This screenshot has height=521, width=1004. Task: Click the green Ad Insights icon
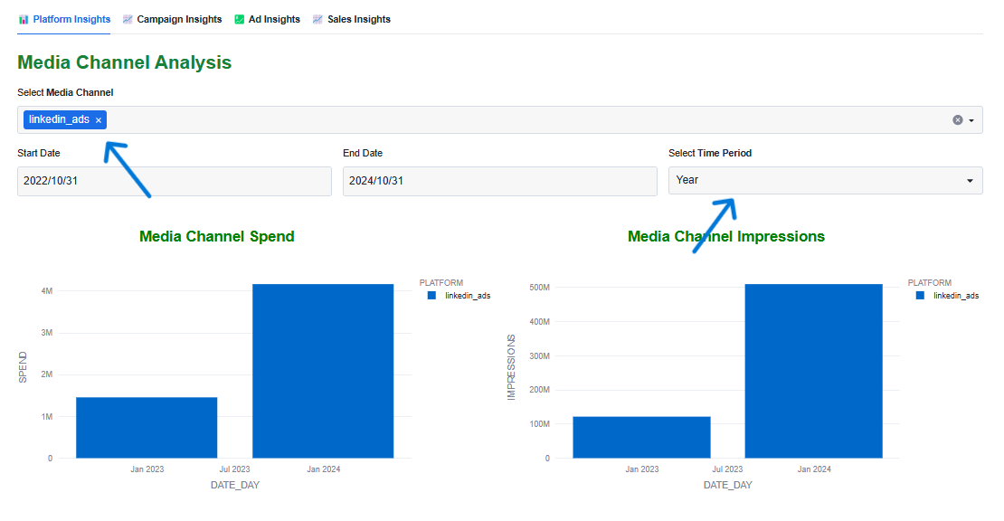point(240,19)
